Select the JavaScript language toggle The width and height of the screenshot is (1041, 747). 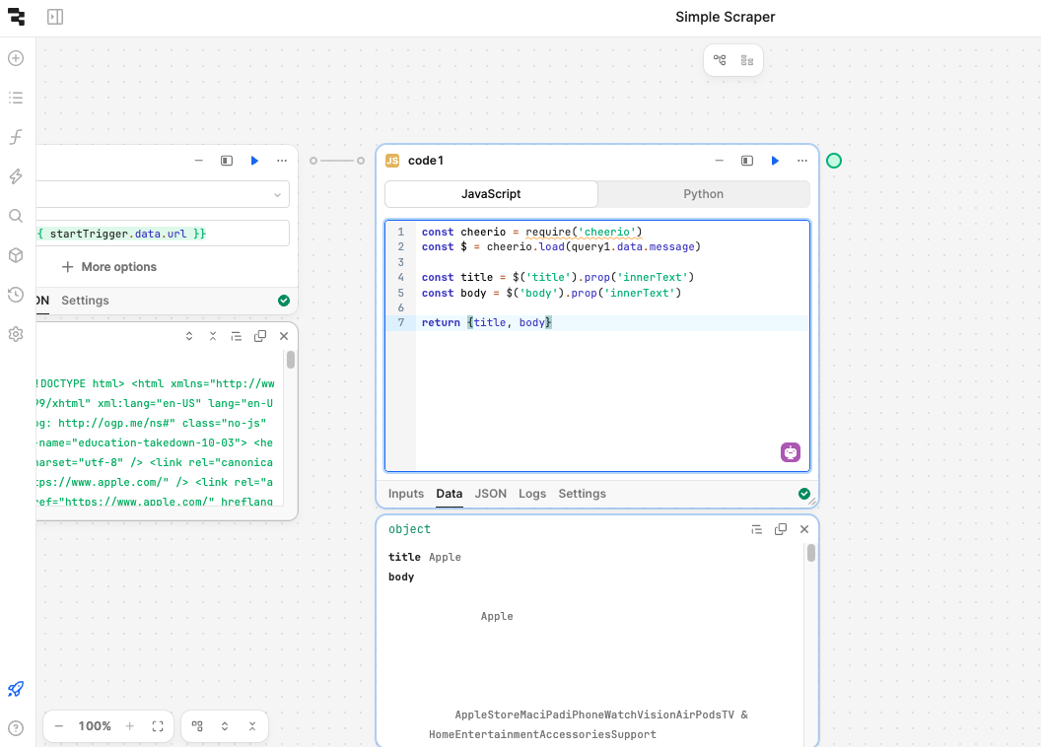click(x=491, y=194)
